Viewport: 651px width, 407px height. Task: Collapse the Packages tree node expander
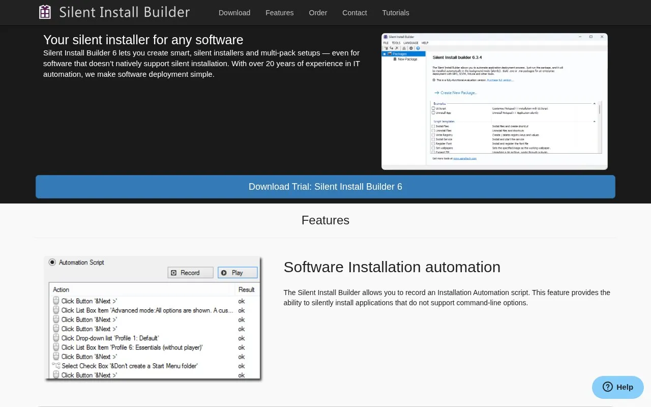[x=384, y=54]
